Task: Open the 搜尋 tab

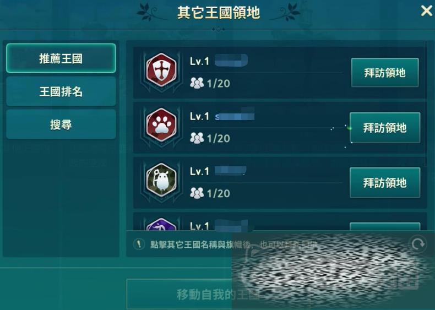Action: pos(61,124)
